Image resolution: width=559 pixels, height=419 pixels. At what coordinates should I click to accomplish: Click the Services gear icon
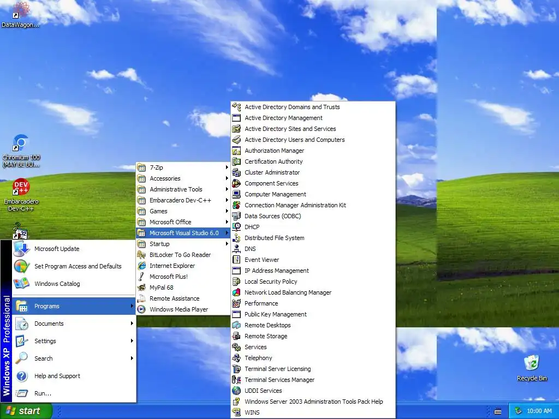pos(236,347)
